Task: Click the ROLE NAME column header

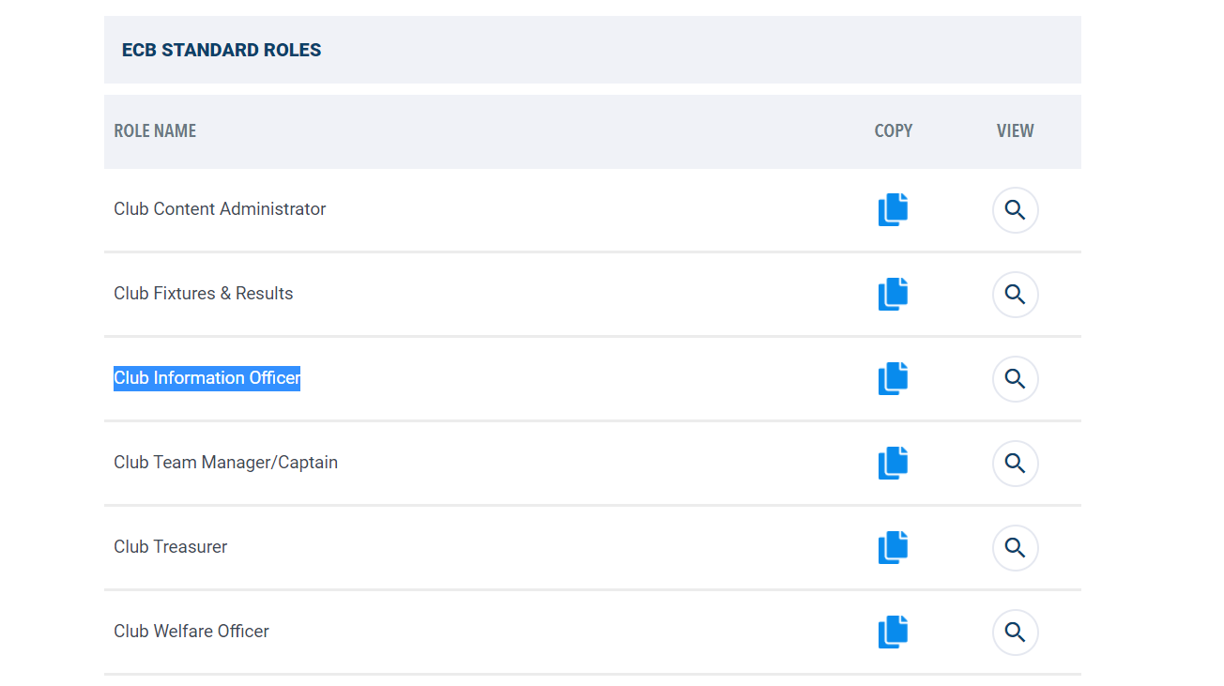Action: [x=155, y=131]
